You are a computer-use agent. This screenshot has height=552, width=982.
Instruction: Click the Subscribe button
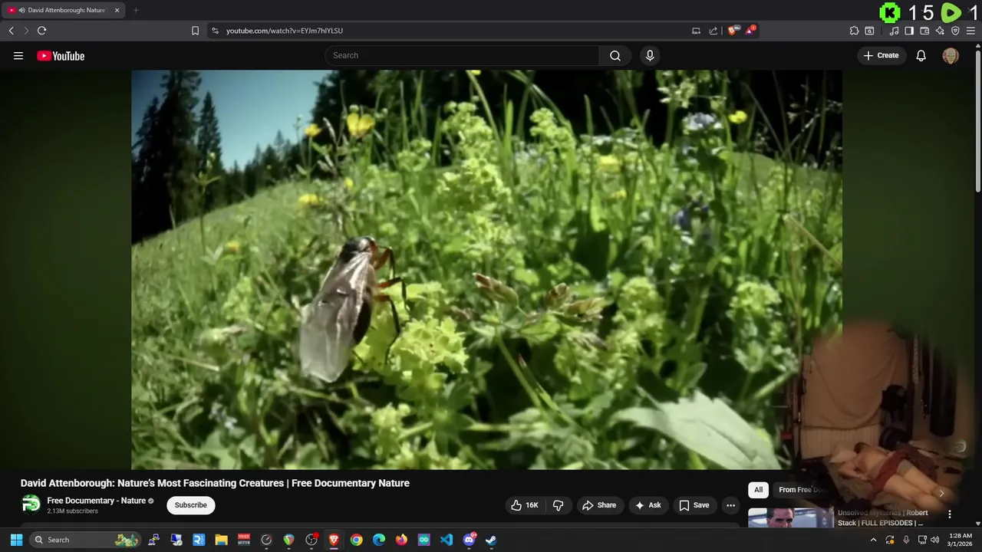(191, 505)
